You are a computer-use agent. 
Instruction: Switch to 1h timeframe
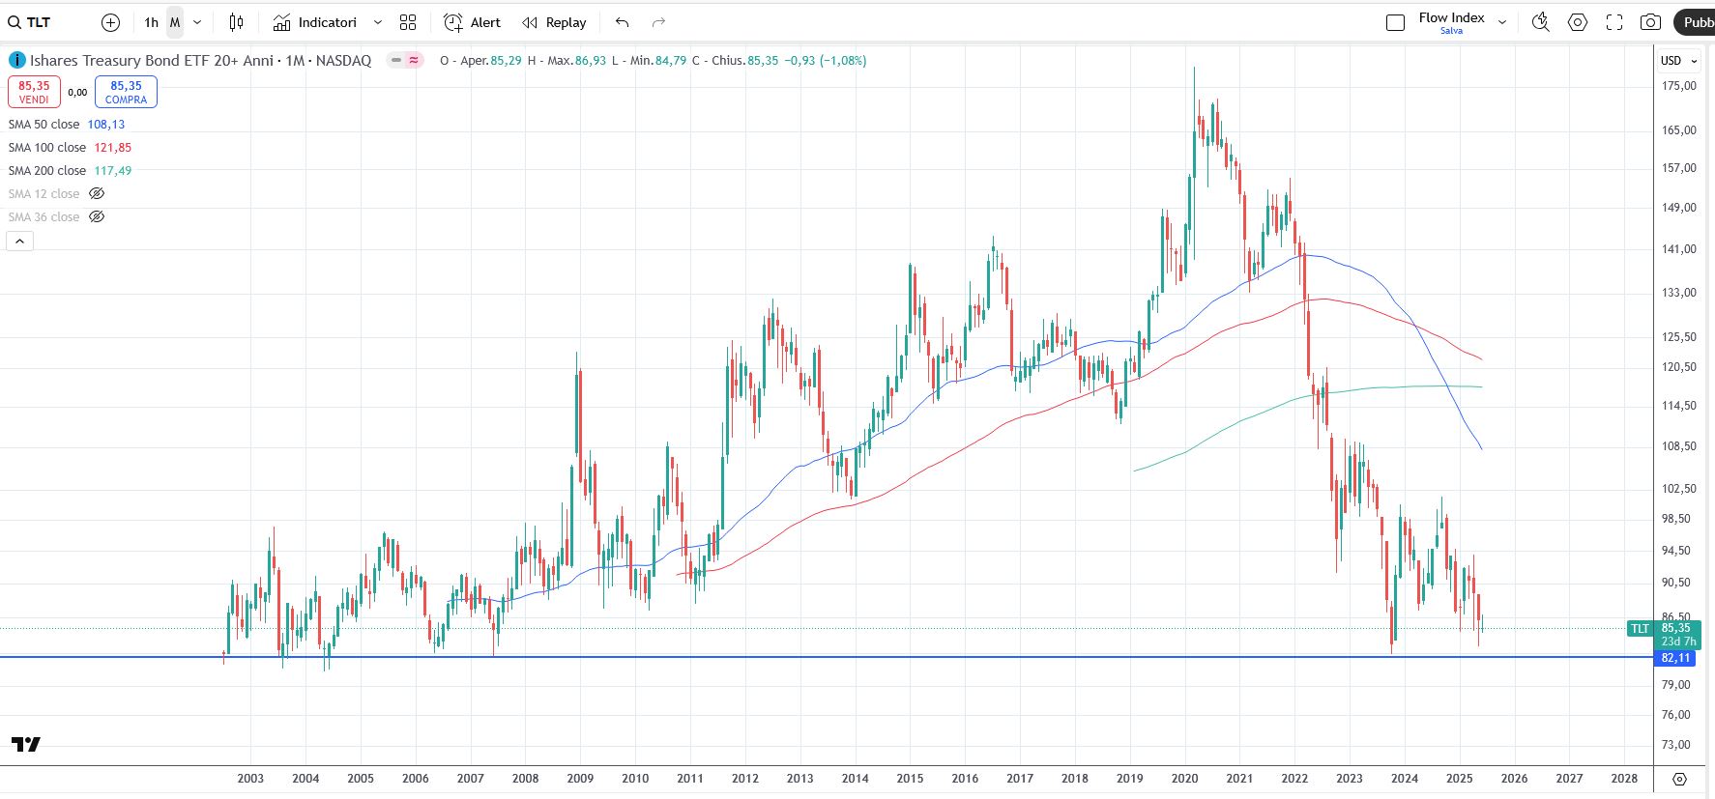pos(151,22)
